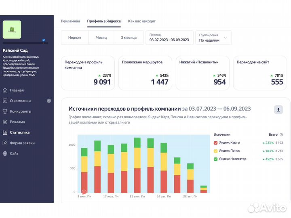The image size is (291, 218).
Task: Click the Статистика bar chart icon
Action: [x=5, y=132]
